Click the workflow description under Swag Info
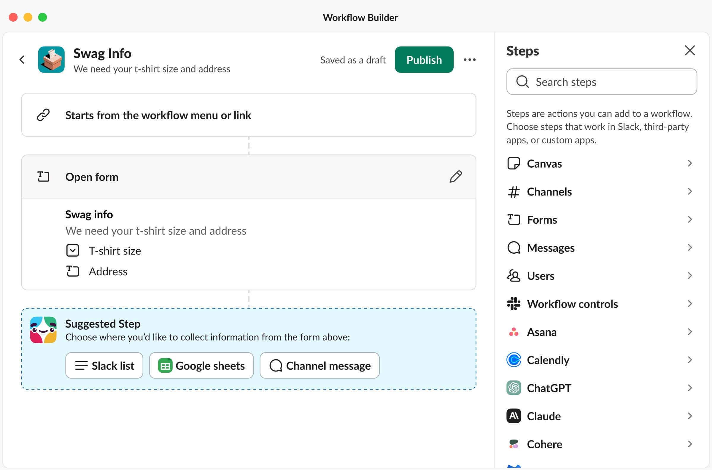 [152, 69]
